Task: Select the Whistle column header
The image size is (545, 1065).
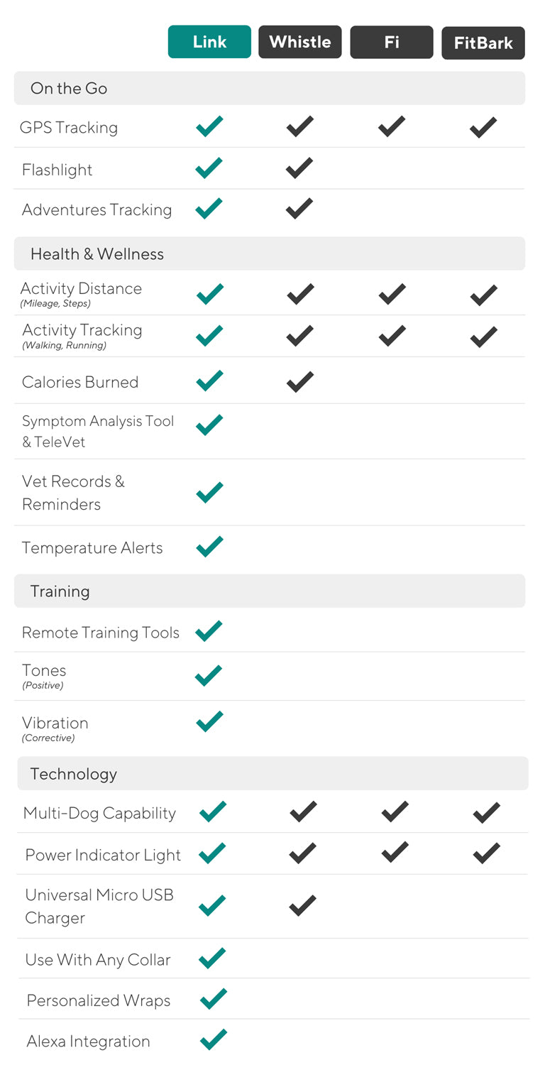Action: [x=299, y=42]
